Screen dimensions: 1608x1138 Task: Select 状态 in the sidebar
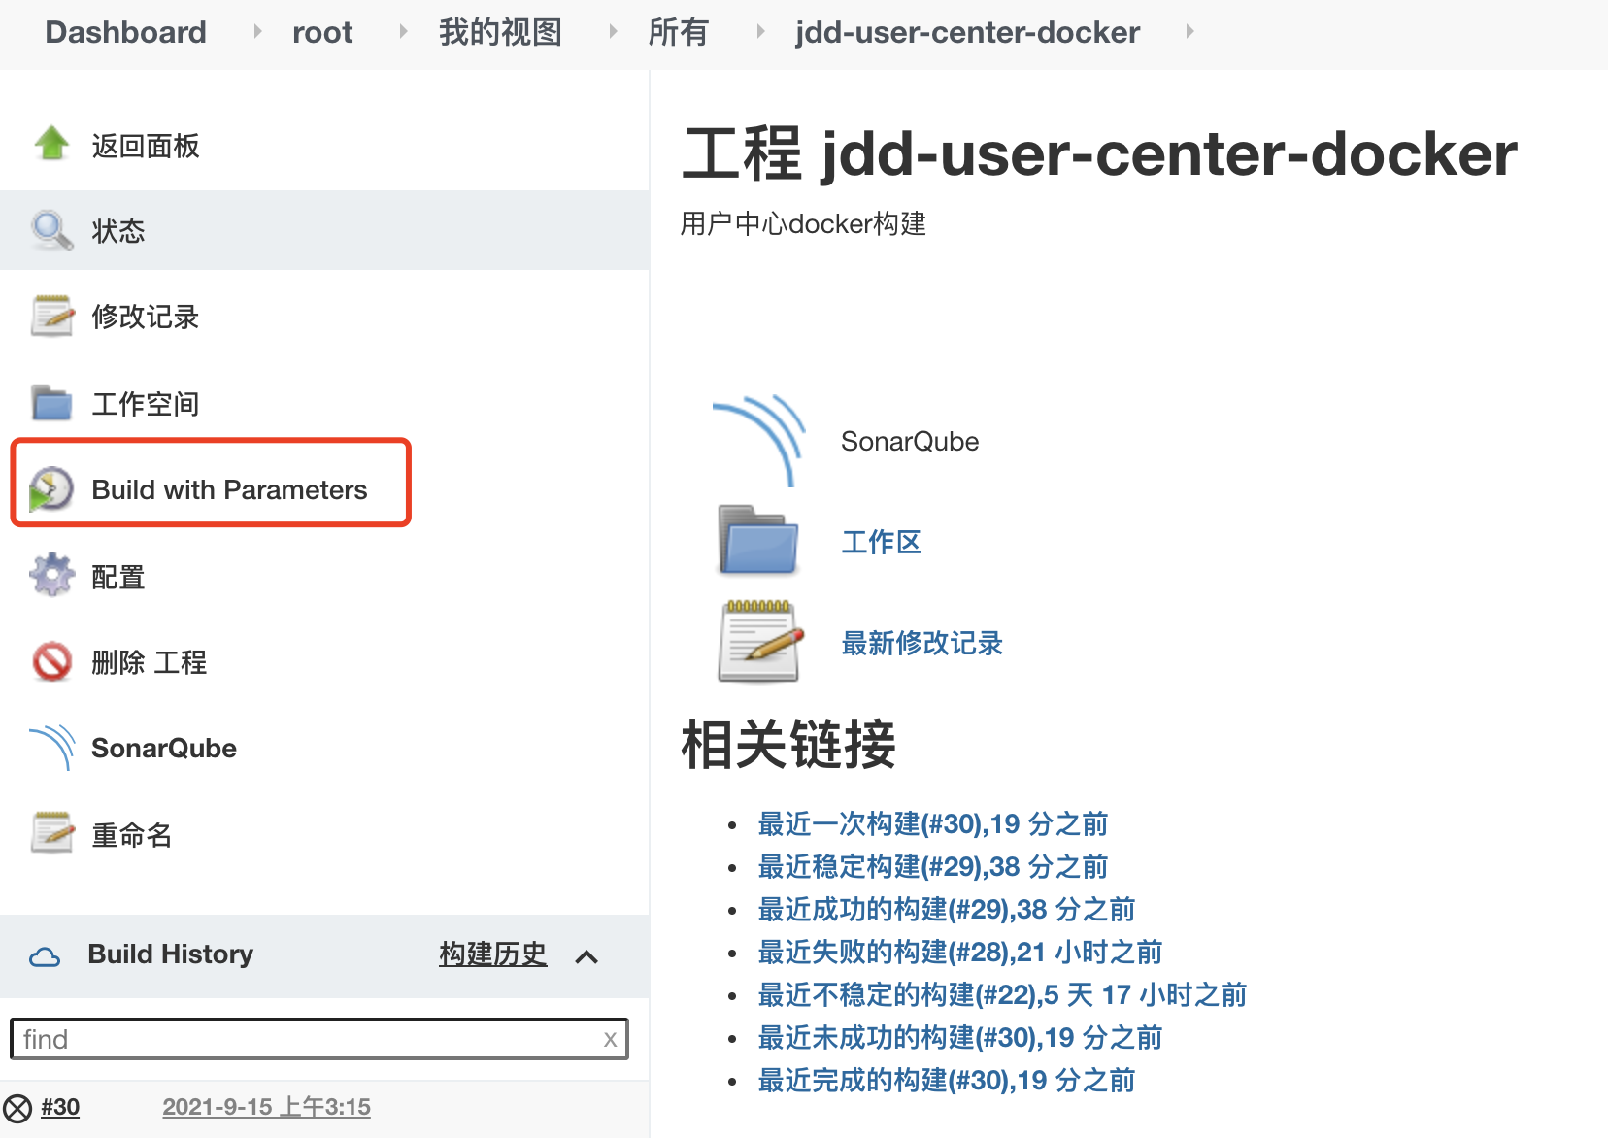(x=117, y=231)
